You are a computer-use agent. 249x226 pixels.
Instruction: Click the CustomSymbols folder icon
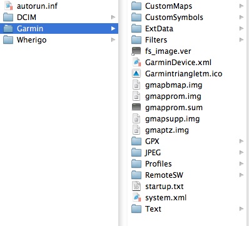(x=136, y=17)
